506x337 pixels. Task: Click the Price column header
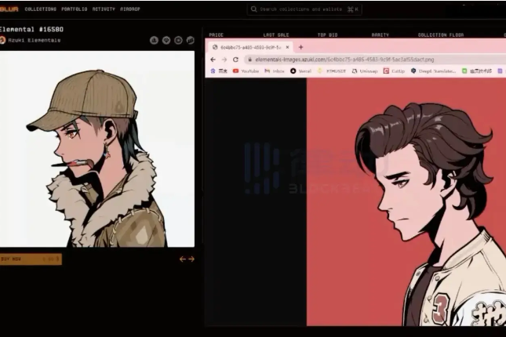tap(217, 34)
